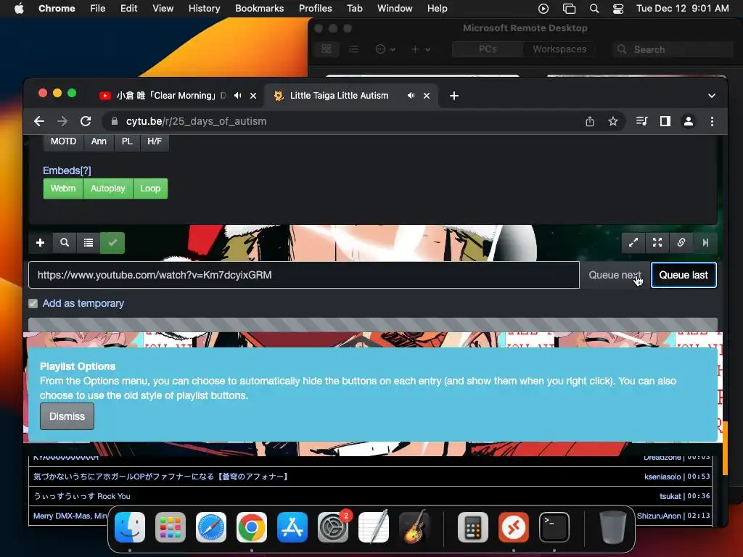The width and height of the screenshot is (743, 557).
Task: Toggle the Loop embeds button
Action: pos(150,189)
